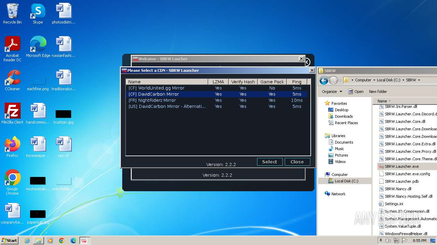Expand the Local Disk (C:) breadcrumb arrow
This screenshot has width=437, height=245.
click(404, 80)
